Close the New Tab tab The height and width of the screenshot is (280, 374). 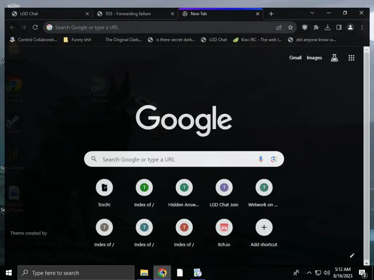[257, 14]
